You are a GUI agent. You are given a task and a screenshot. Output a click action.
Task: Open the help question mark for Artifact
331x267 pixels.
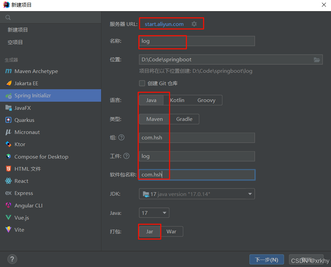pos(126,156)
